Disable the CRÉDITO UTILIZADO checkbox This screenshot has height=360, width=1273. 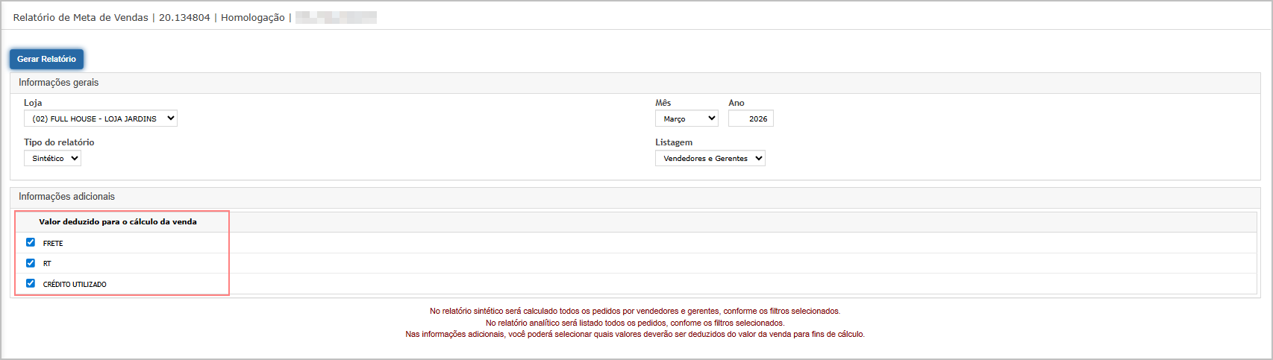pyautogui.click(x=31, y=283)
